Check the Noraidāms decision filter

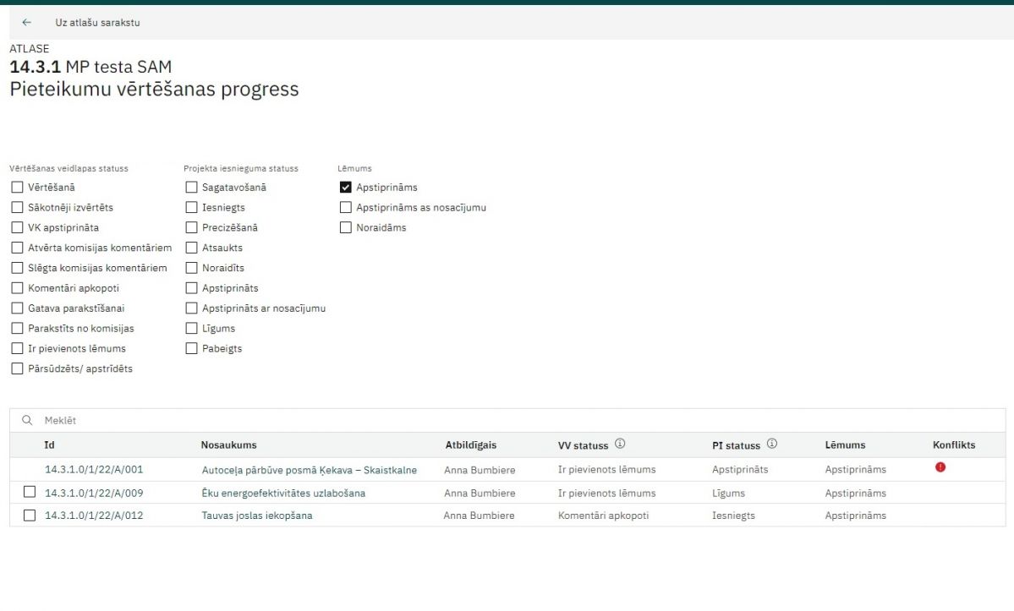tap(345, 227)
